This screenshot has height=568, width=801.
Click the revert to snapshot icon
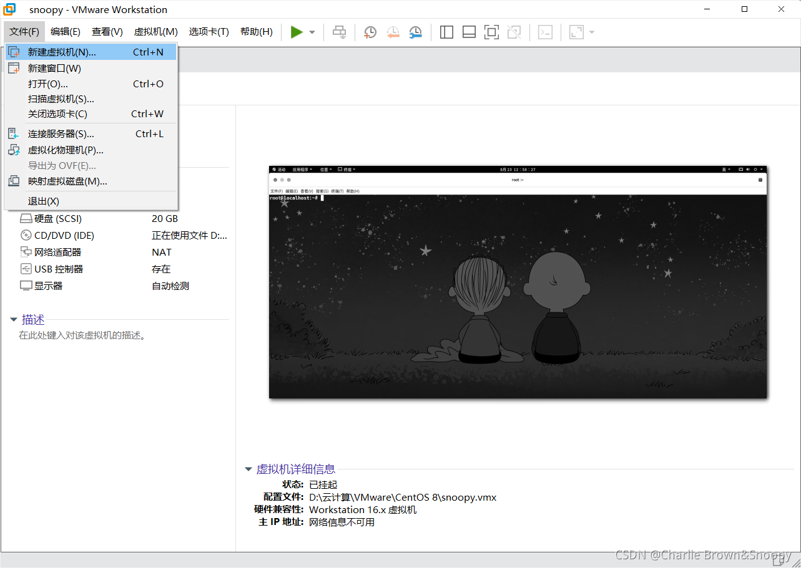[x=393, y=32]
